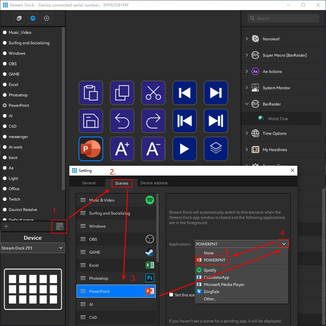326x326 pixels.
Task: Choose POWERPNT from the application list
Action: [x=214, y=260]
